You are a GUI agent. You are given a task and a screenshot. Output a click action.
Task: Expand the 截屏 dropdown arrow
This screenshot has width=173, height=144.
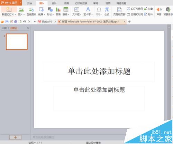pyautogui.click(x=44, y=15)
